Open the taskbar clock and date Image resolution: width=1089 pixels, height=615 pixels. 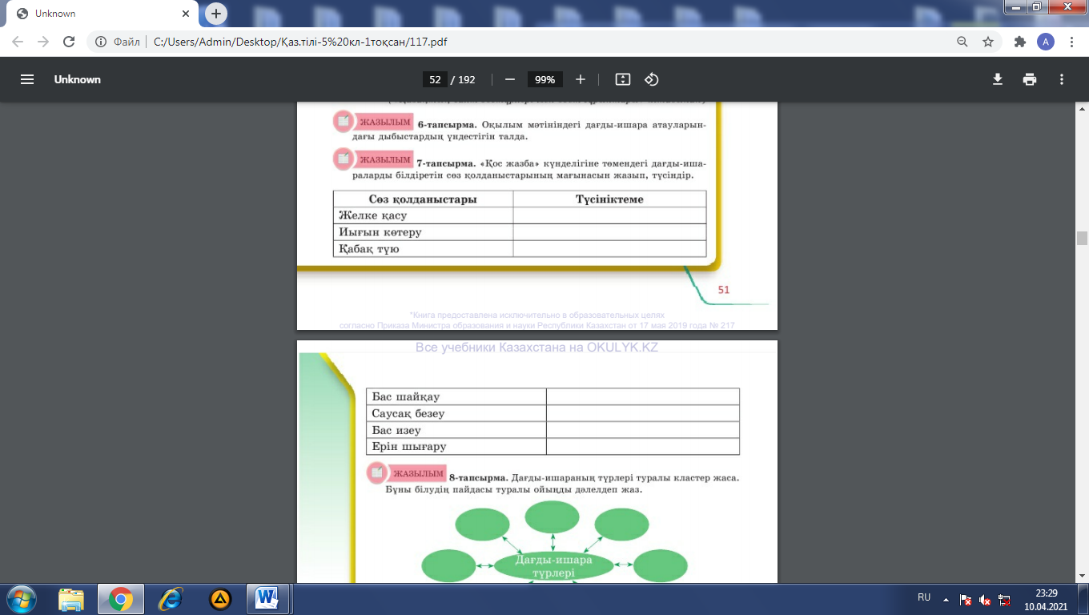tap(1046, 599)
